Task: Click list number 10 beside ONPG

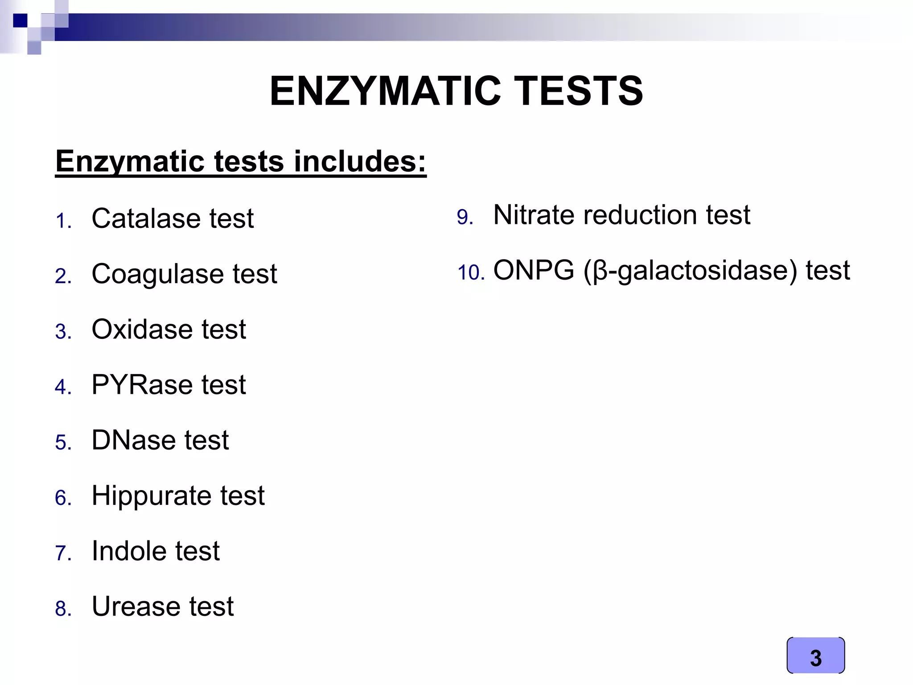Action: [x=470, y=273]
